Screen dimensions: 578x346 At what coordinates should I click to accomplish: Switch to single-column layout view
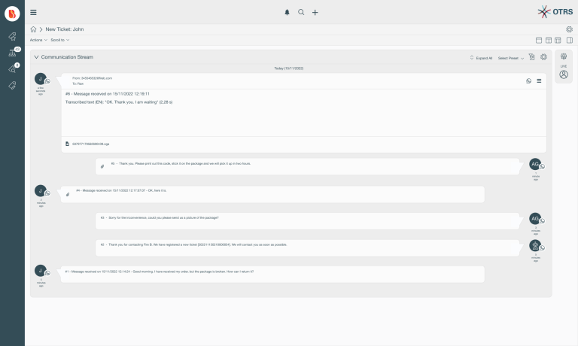[x=538, y=40]
